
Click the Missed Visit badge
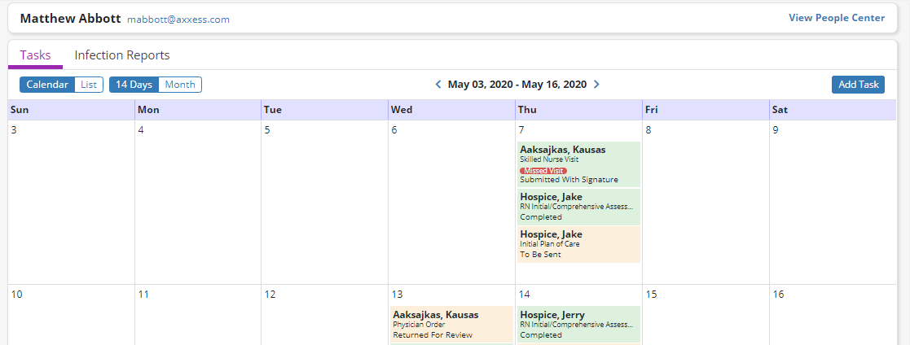pyautogui.click(x=543, y=170)
